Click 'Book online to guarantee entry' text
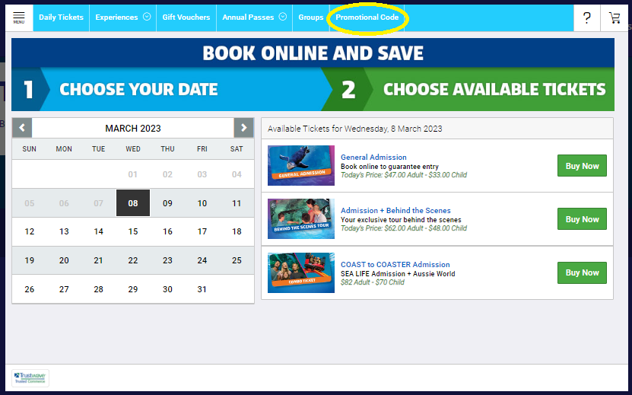 tap(389, 167)
